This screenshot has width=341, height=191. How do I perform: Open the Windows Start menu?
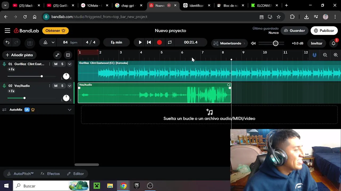[6, 186]
